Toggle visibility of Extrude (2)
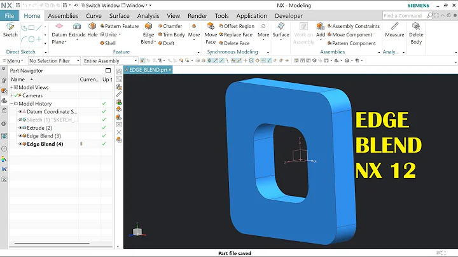This screenshot has height=257, width=458. click(20, 128)
